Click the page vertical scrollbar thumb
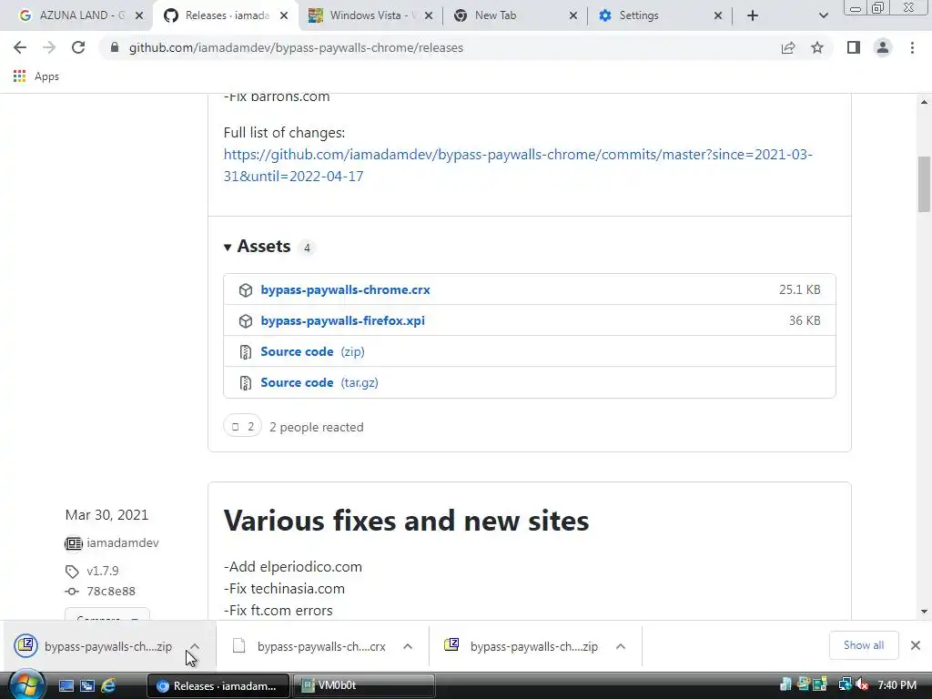This screenshot has height=699, width=932. pos(924,184)
